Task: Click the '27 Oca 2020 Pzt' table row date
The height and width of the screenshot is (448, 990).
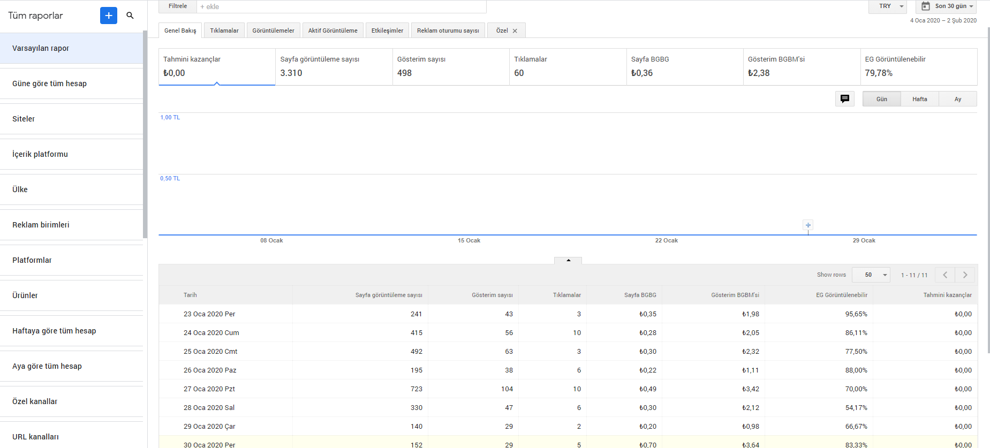Action: (x=209, y=389)
